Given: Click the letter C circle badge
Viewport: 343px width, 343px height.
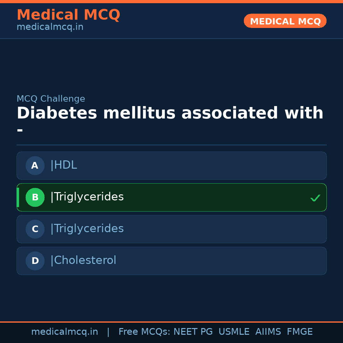Looking at the screenshot, I should pos(35,229).
